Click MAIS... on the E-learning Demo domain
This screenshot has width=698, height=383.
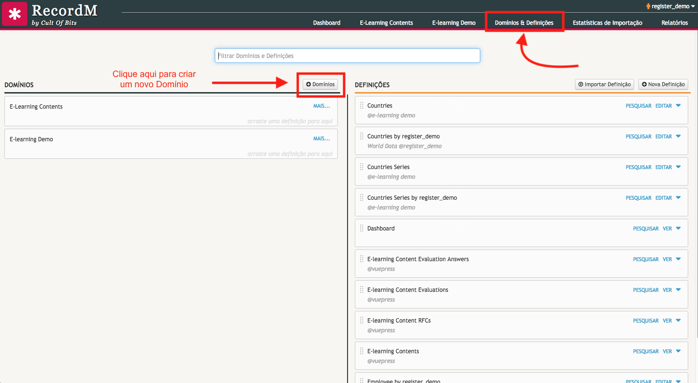click(x=322, y=139)
